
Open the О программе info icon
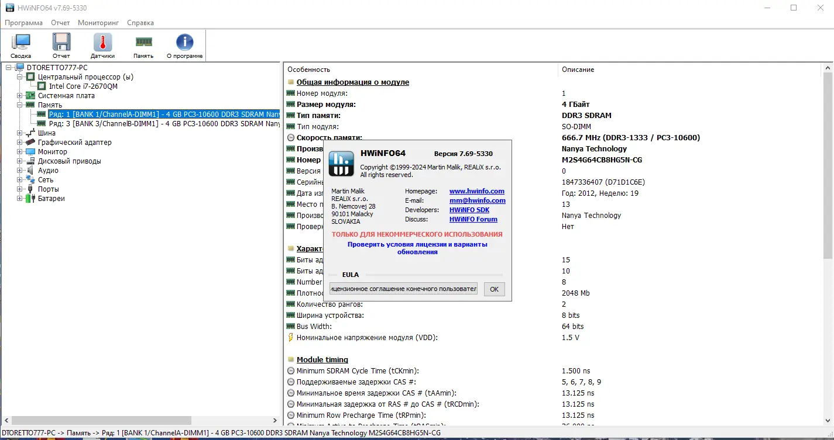(x=185, y=46)
